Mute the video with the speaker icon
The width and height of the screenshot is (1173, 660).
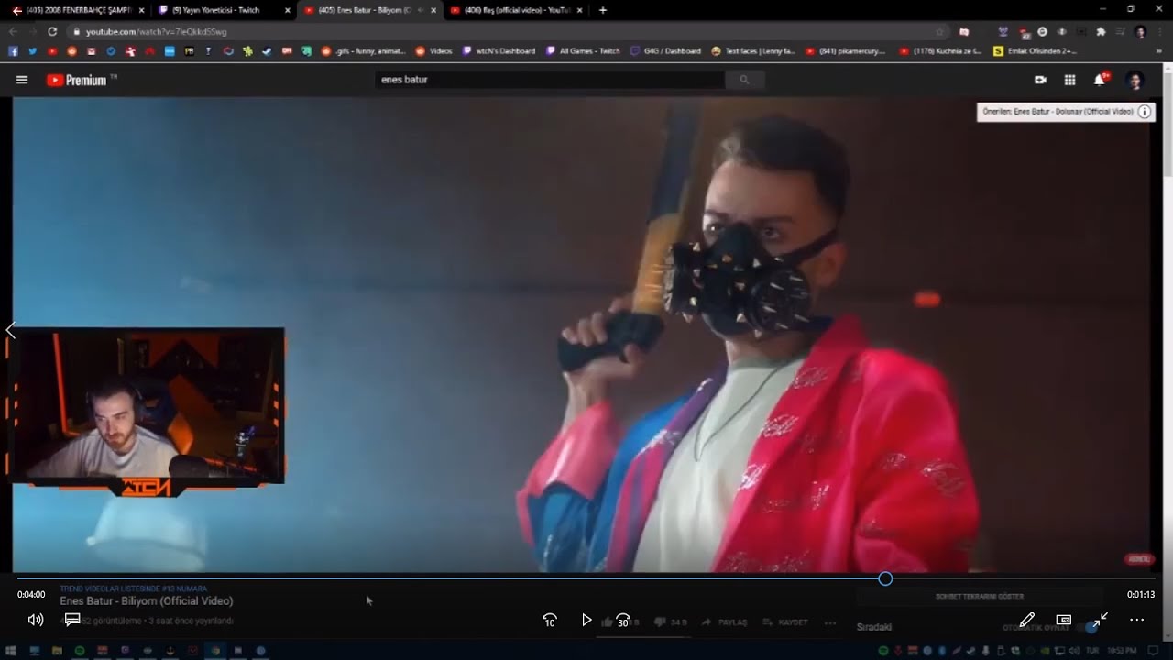36,620
